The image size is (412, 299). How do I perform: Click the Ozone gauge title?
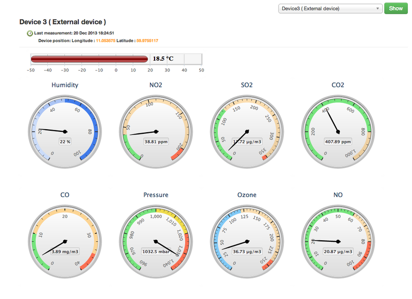point(247,195)
